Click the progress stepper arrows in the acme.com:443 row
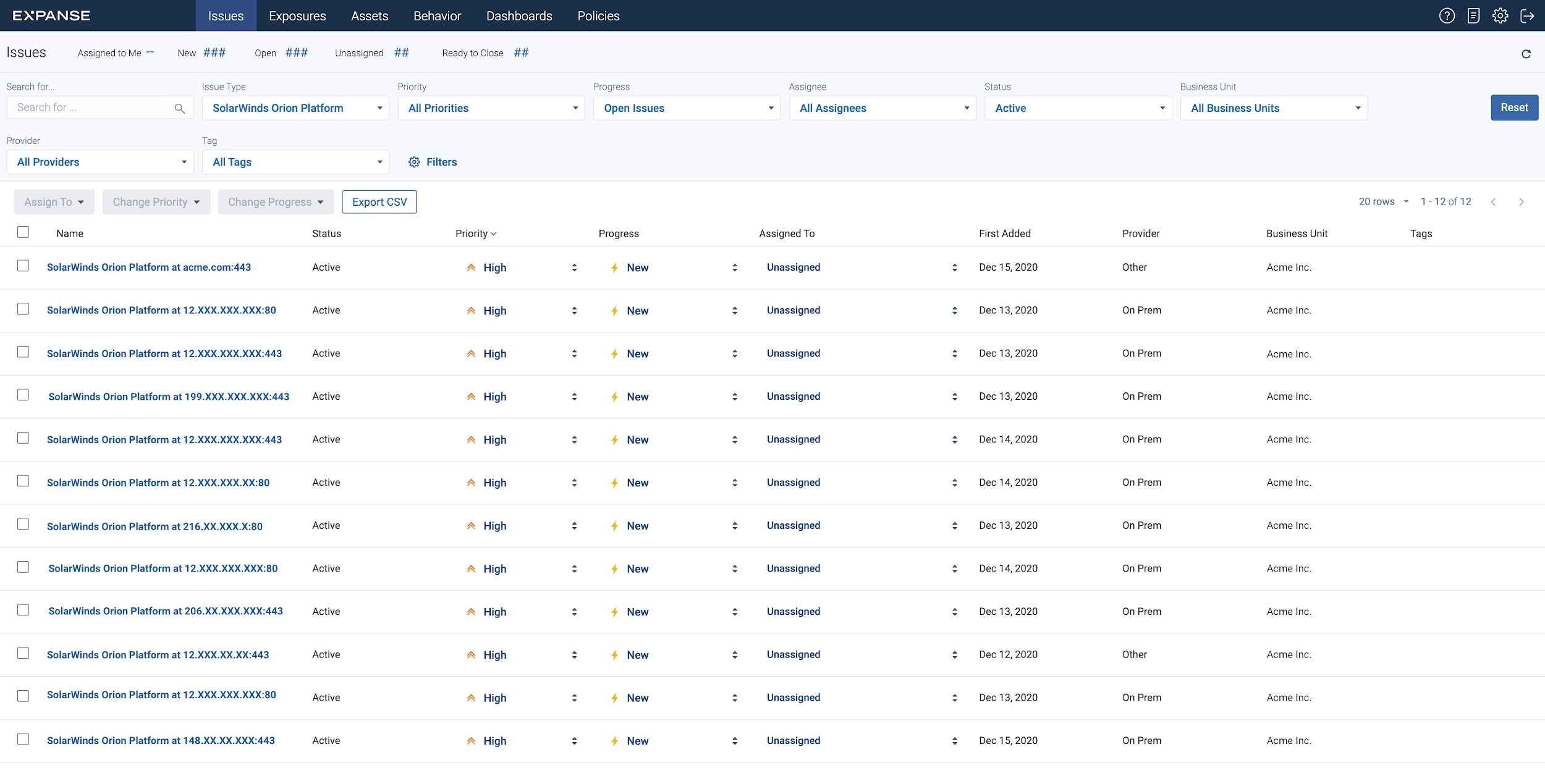Screen dimensions: 1545x773 [735, 268]
